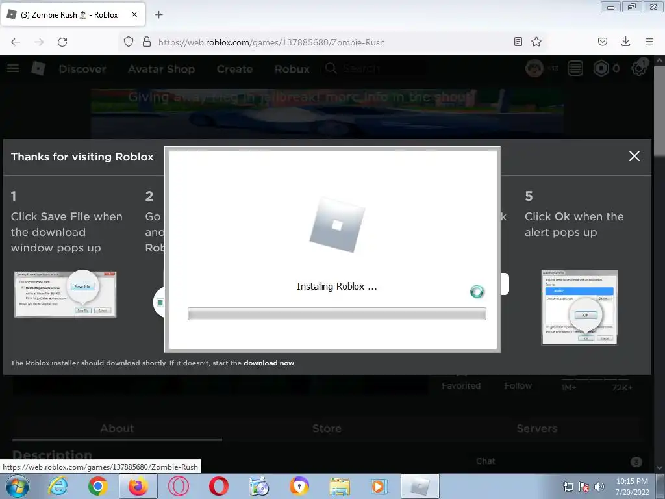Open the Roblox settings gear icon
The height and width of the screenshot is (499, 665).
(639, 68)
